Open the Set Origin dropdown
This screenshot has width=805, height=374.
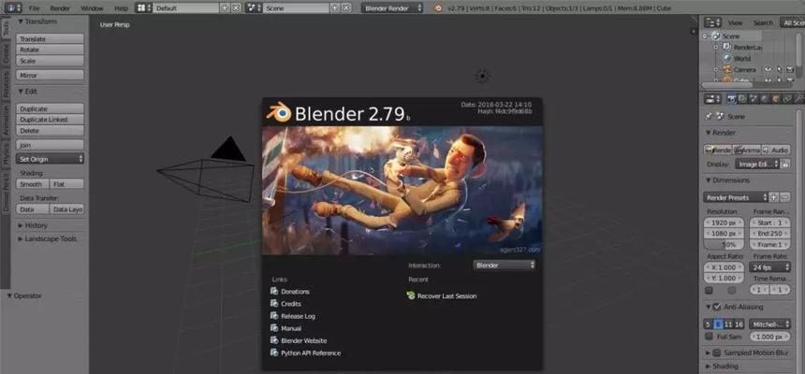pos(50,159)
